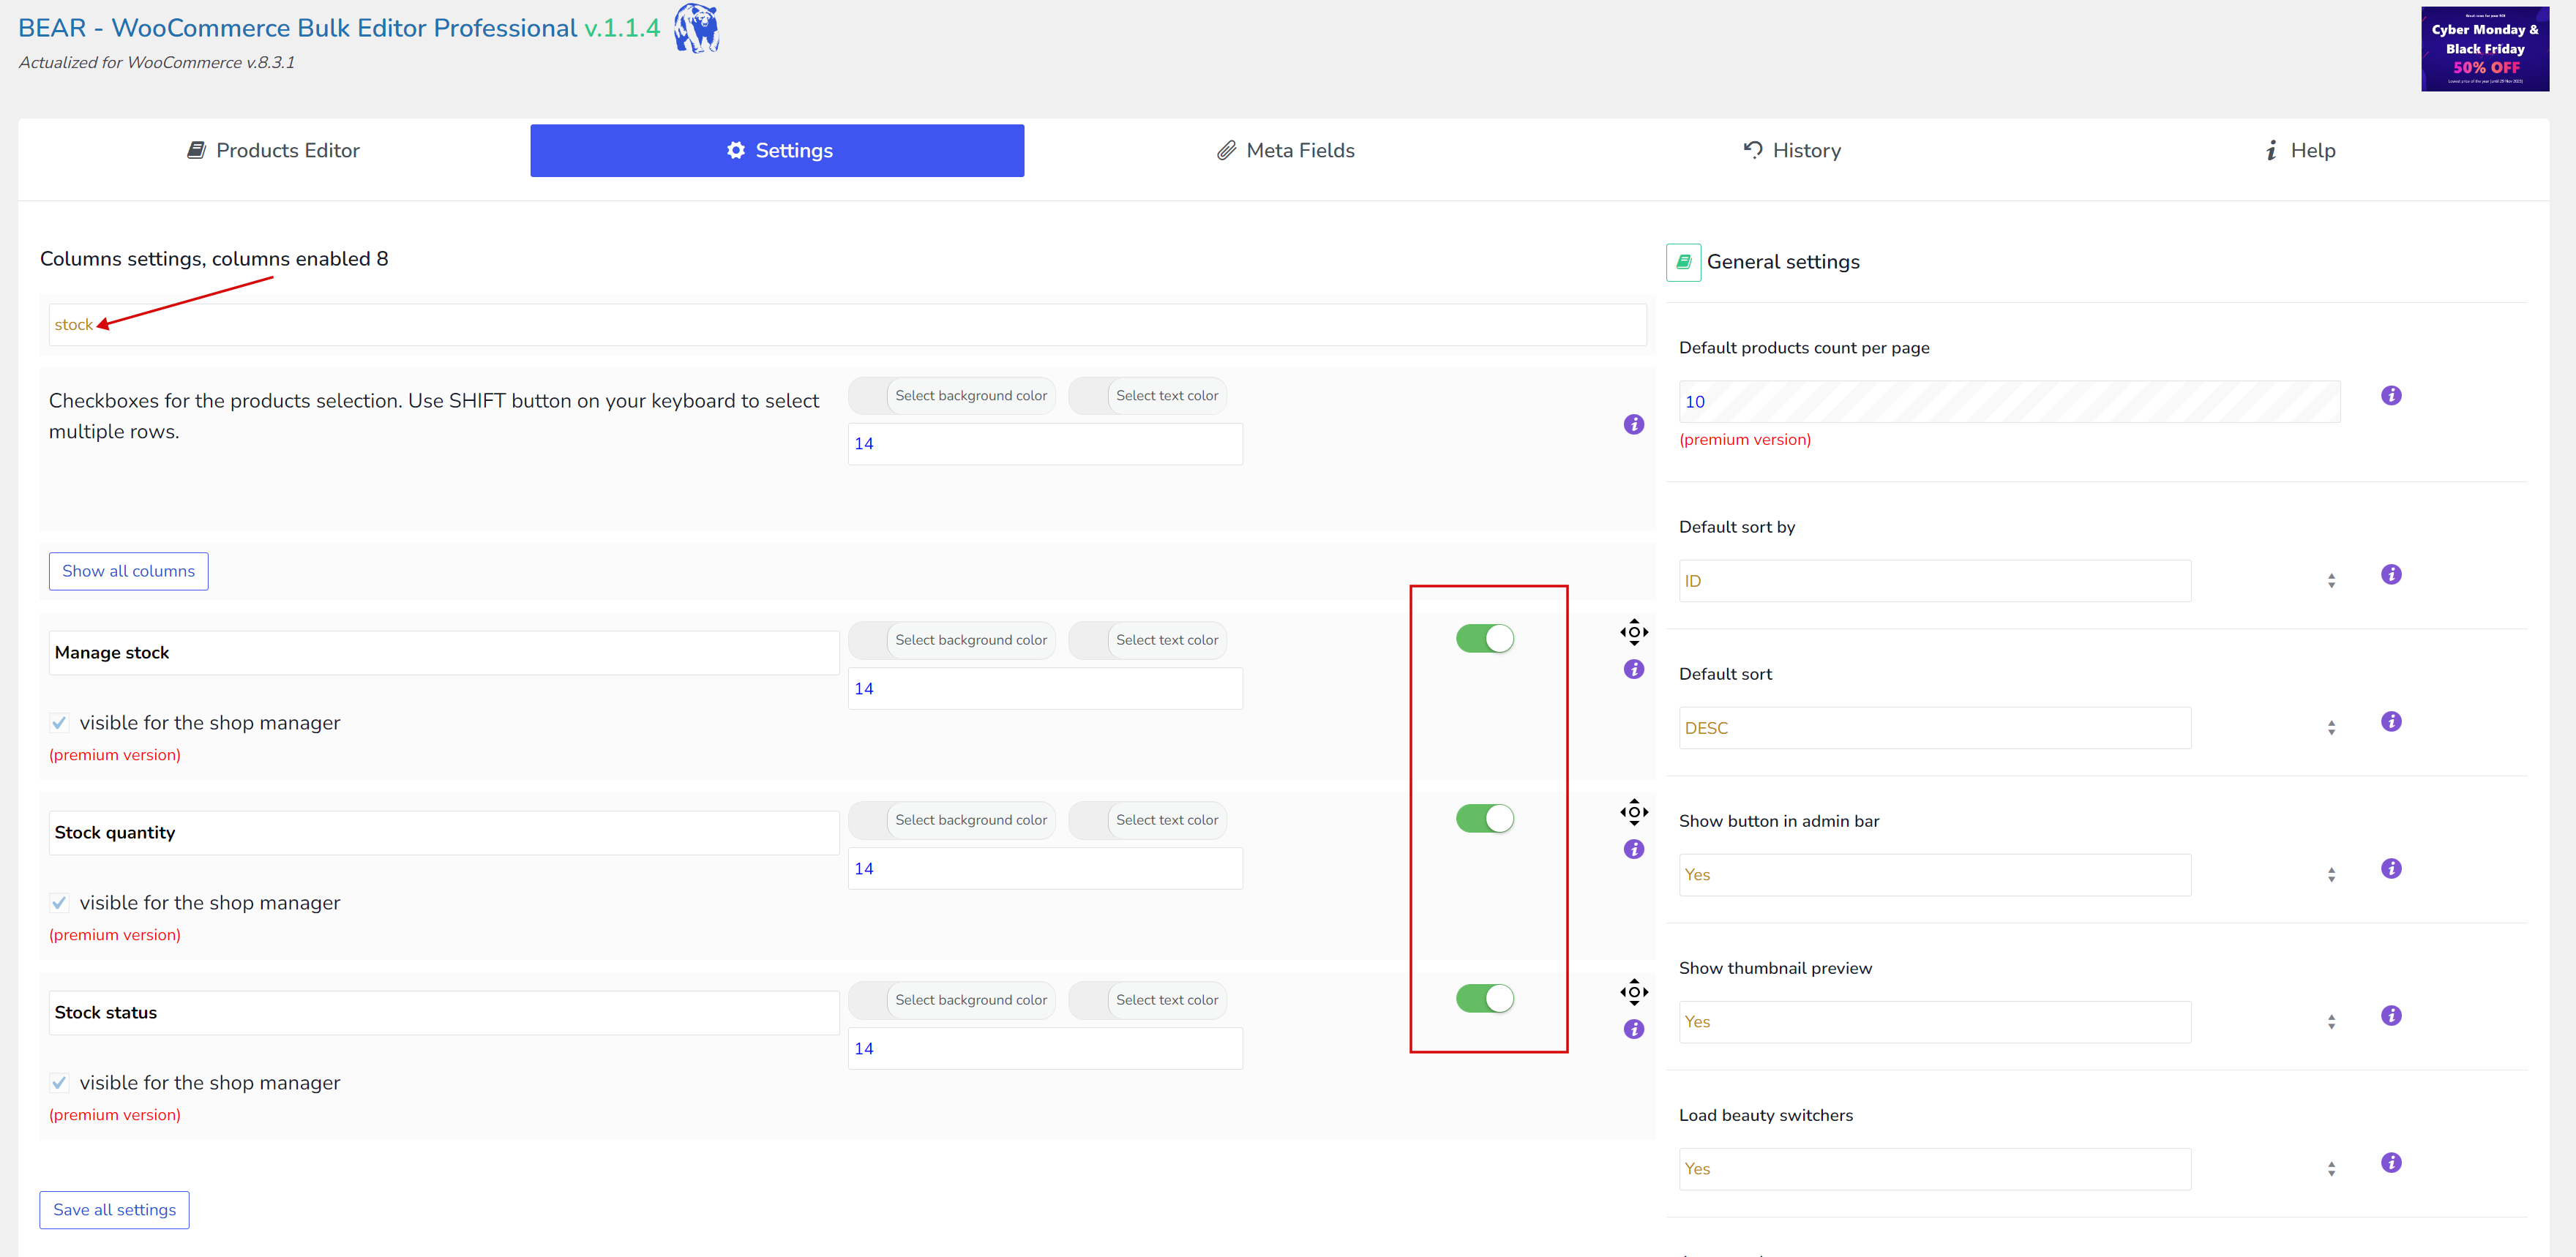Select text color for Stock status
Screen dimensions: 2576x1257
point(1147,1000)
